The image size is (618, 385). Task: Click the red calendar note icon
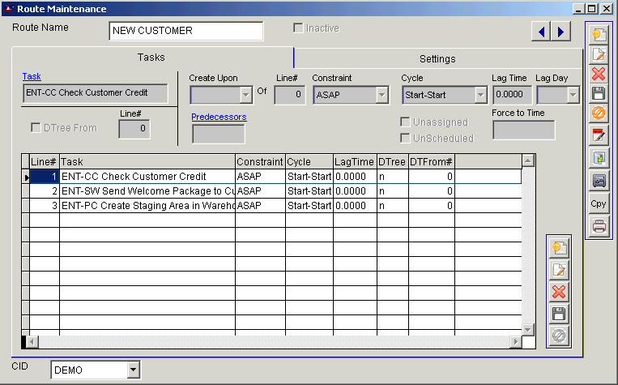(599, 135)
